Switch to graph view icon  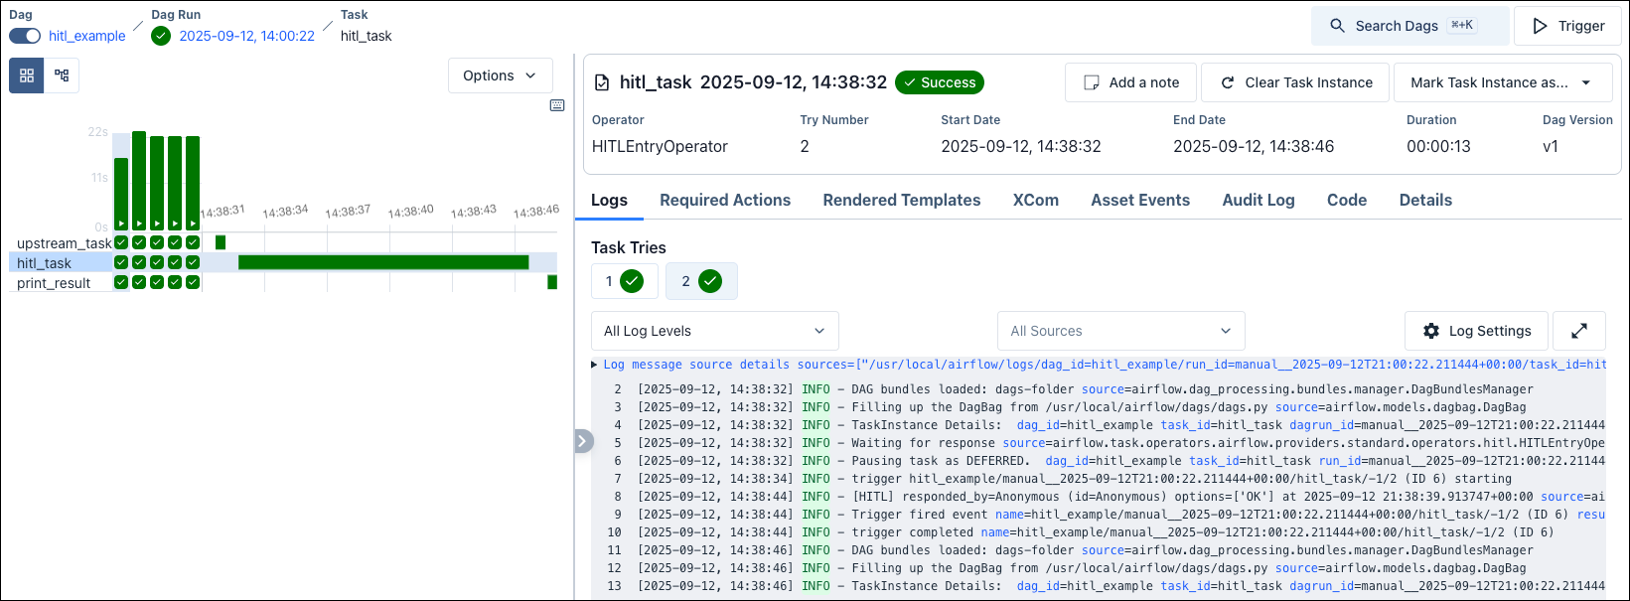[x=62, y=75]
